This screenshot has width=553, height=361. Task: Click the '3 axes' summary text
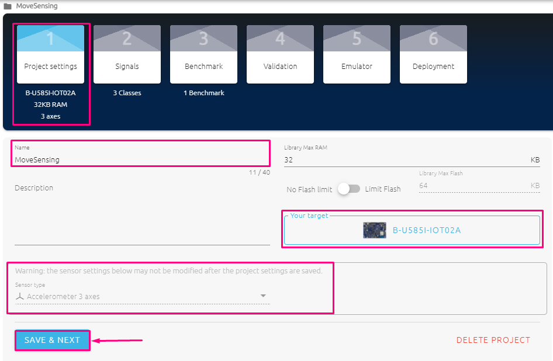point(50,116)
